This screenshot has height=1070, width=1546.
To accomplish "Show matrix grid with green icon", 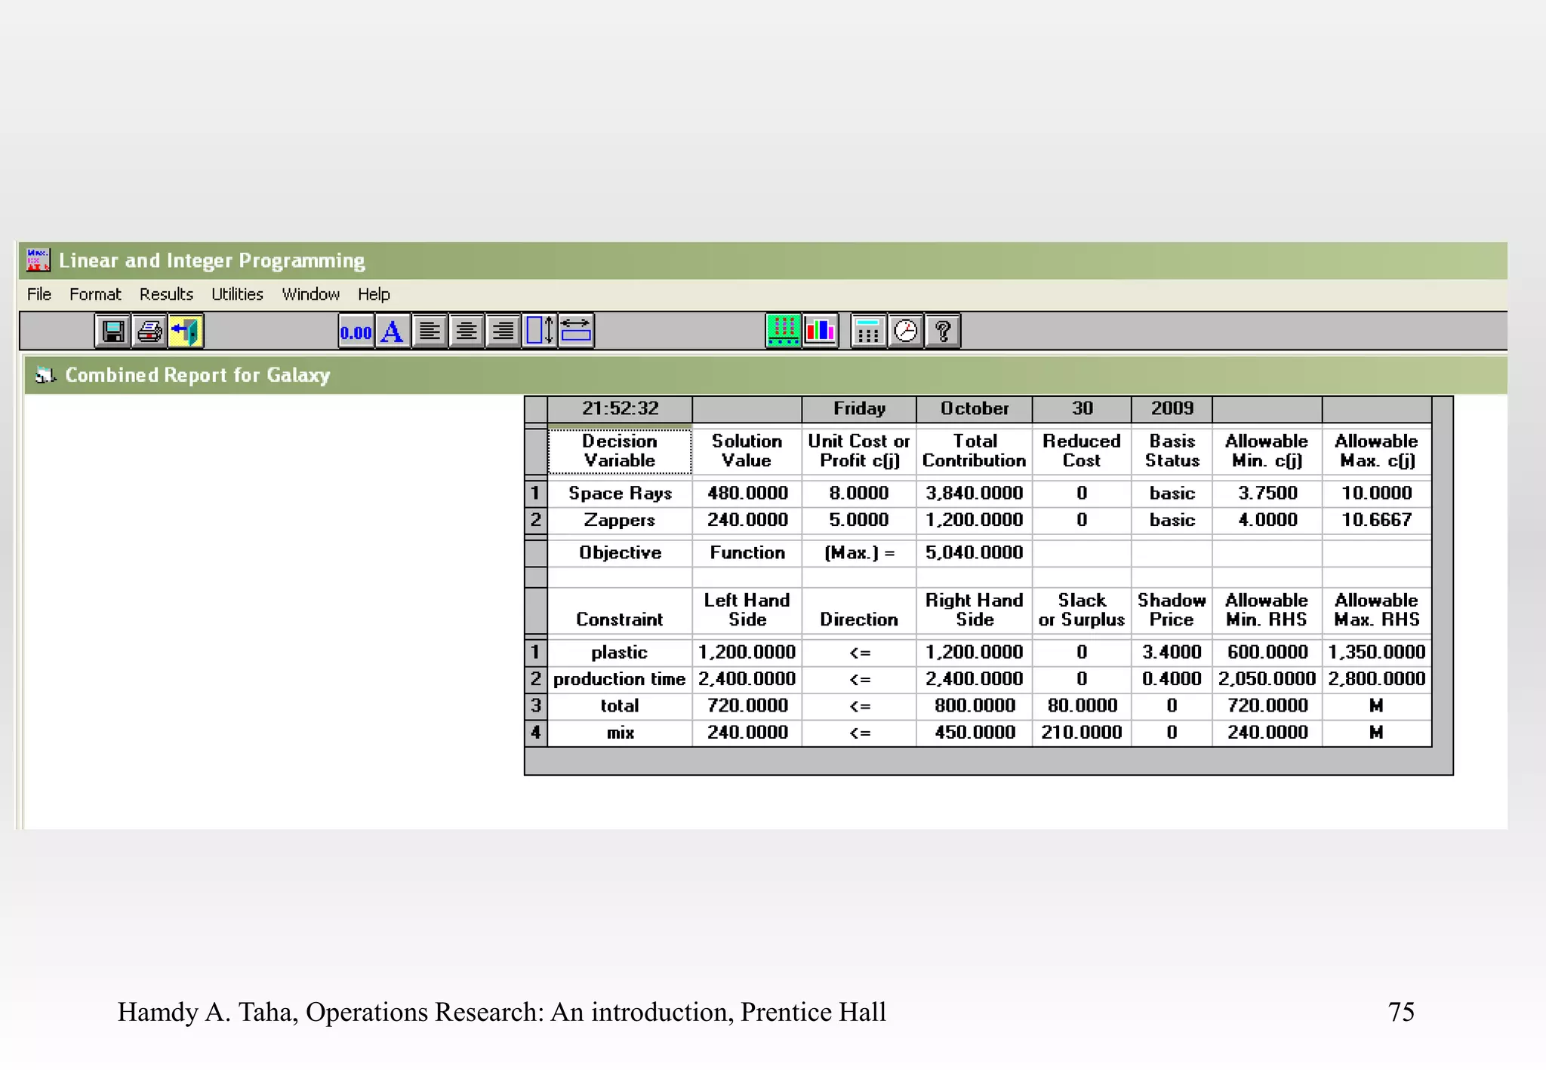I will point(783,331).
